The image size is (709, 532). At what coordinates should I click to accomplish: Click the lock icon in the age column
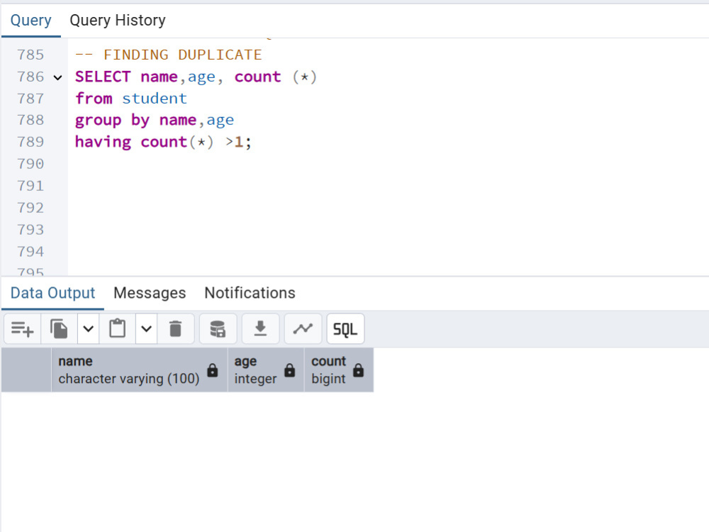[x=290, y=370]
